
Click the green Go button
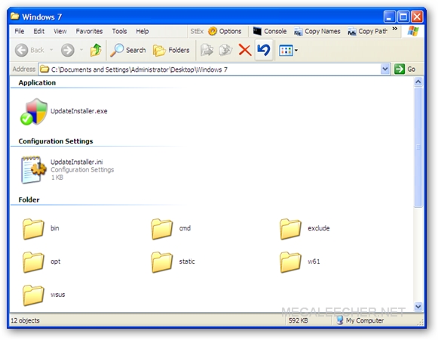(x=405, y=69)
